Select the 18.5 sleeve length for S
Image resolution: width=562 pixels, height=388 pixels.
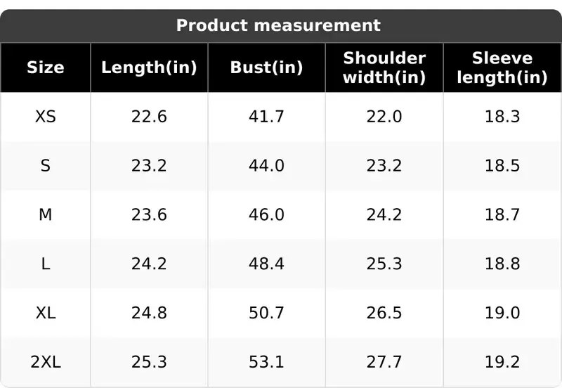(502, 166)
